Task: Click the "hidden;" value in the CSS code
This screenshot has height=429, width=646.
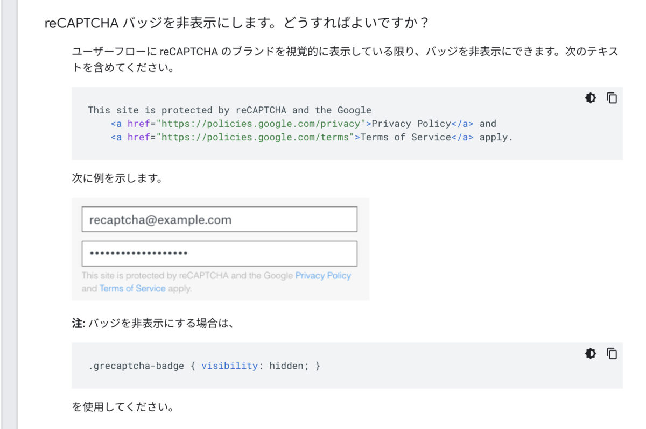Action: coord(289,366)
